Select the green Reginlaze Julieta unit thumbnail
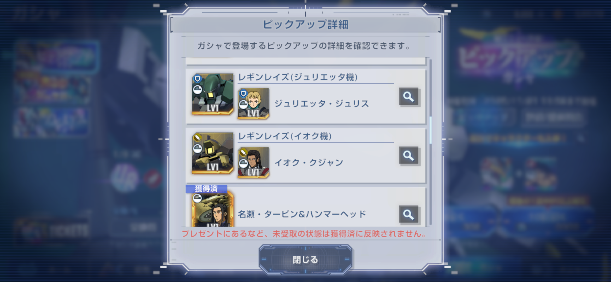The width and height of the screenshot is (611, 282). 213,94
